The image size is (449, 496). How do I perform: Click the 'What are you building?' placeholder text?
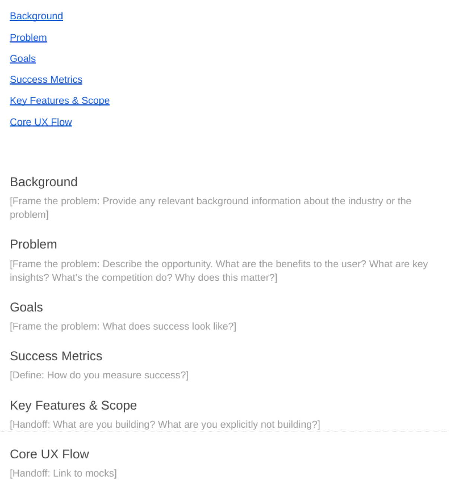(165, 424)
